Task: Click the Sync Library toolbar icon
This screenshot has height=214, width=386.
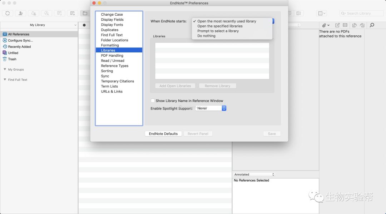Action: point(8,13)
